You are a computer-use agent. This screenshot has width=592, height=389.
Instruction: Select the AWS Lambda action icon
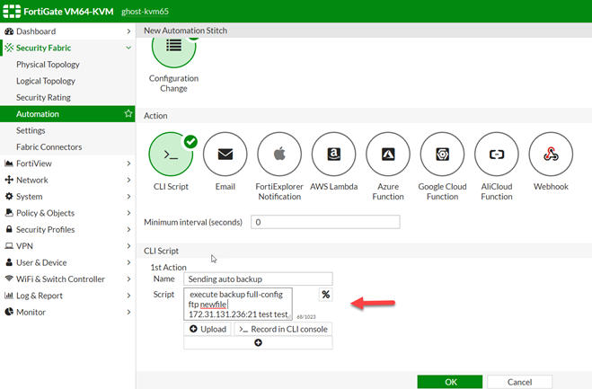coord(334,155)
